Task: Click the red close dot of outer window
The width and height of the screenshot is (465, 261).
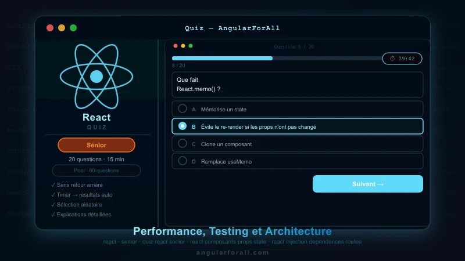Action: (50, 28)
